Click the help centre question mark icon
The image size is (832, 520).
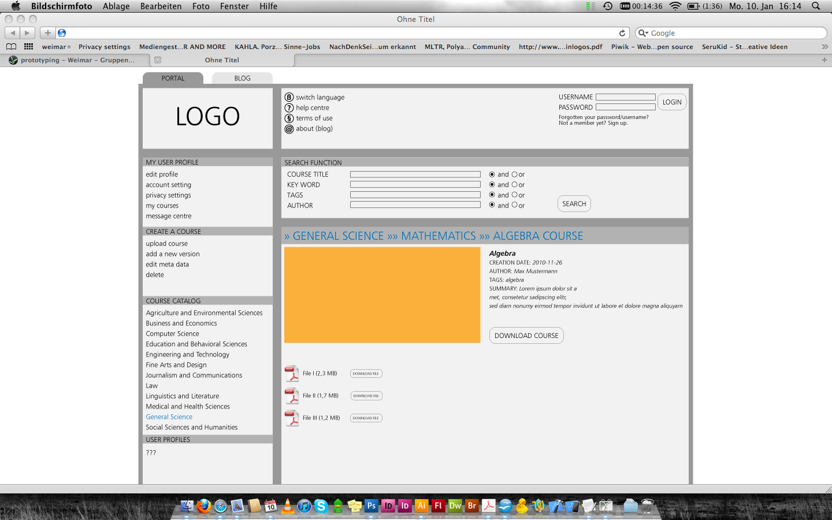pyautogui.click(x=289, y=107)
